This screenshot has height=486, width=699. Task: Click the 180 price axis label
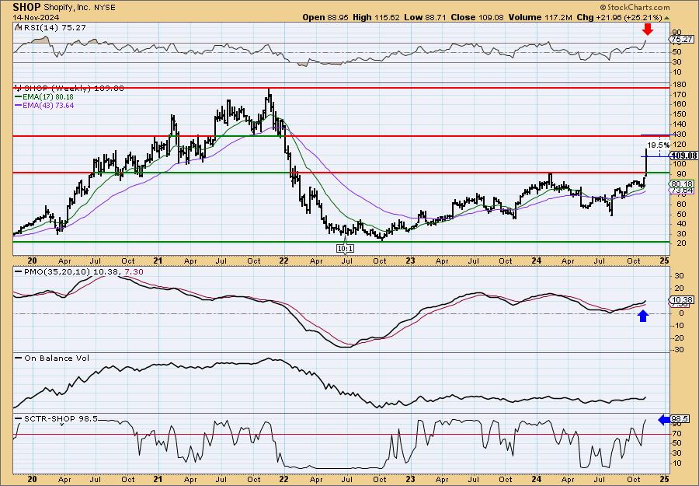(x=678, y=84)
